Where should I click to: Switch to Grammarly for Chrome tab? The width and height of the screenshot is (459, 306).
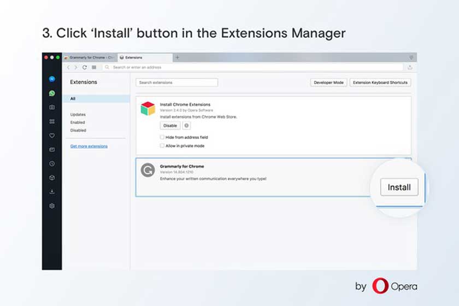point(90,58)
